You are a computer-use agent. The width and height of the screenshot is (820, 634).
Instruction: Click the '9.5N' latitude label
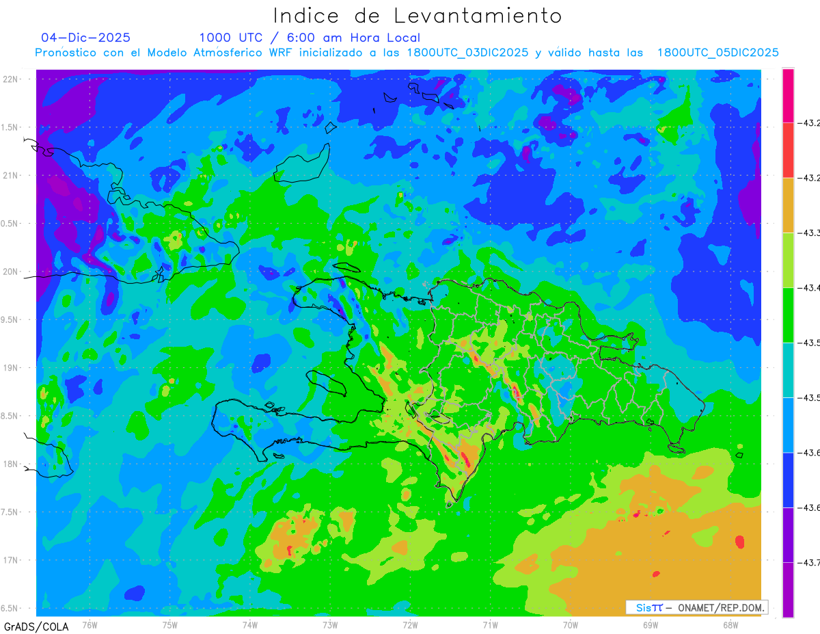click(10, 319)
